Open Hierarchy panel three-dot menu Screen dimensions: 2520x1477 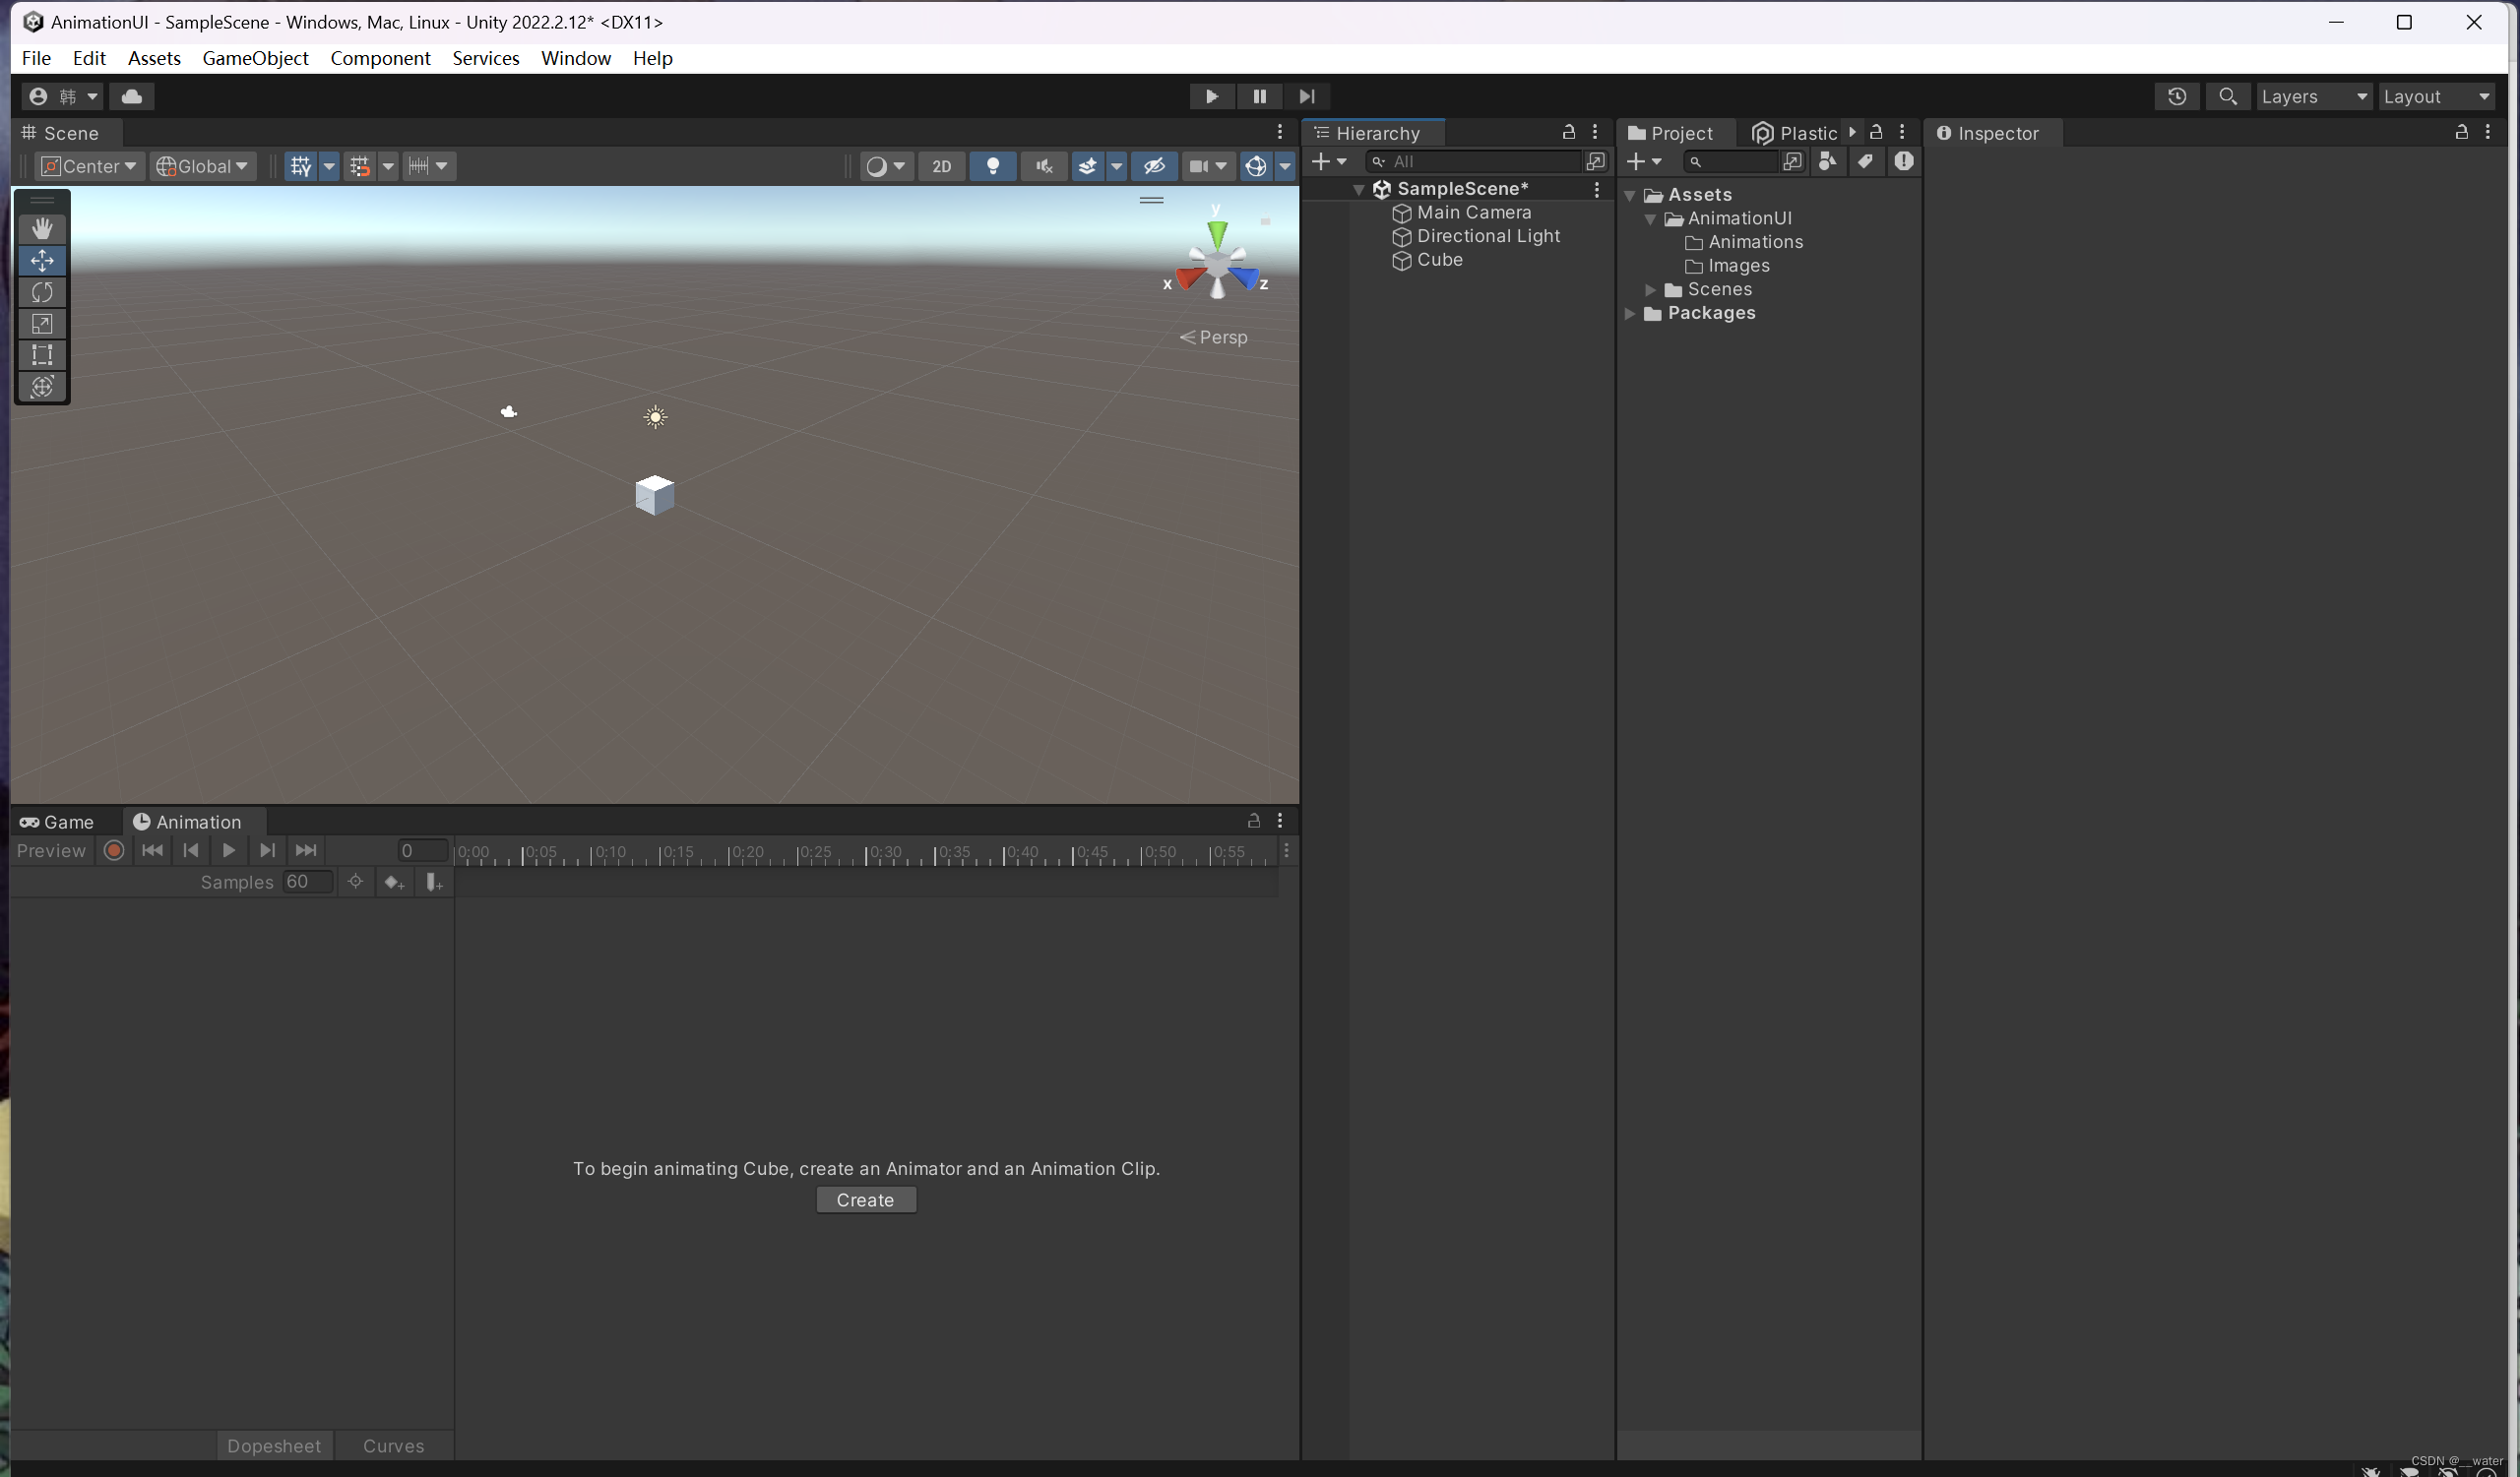point(1595,132)
